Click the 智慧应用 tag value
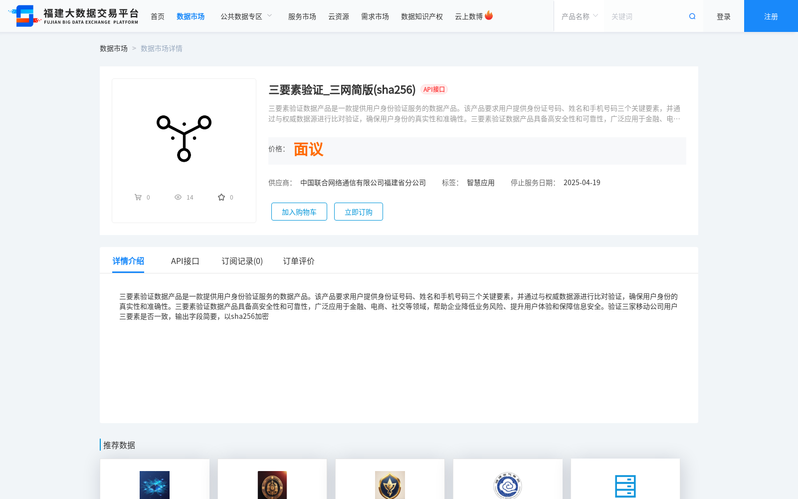 pyautogui.click(x=481, y=183)
